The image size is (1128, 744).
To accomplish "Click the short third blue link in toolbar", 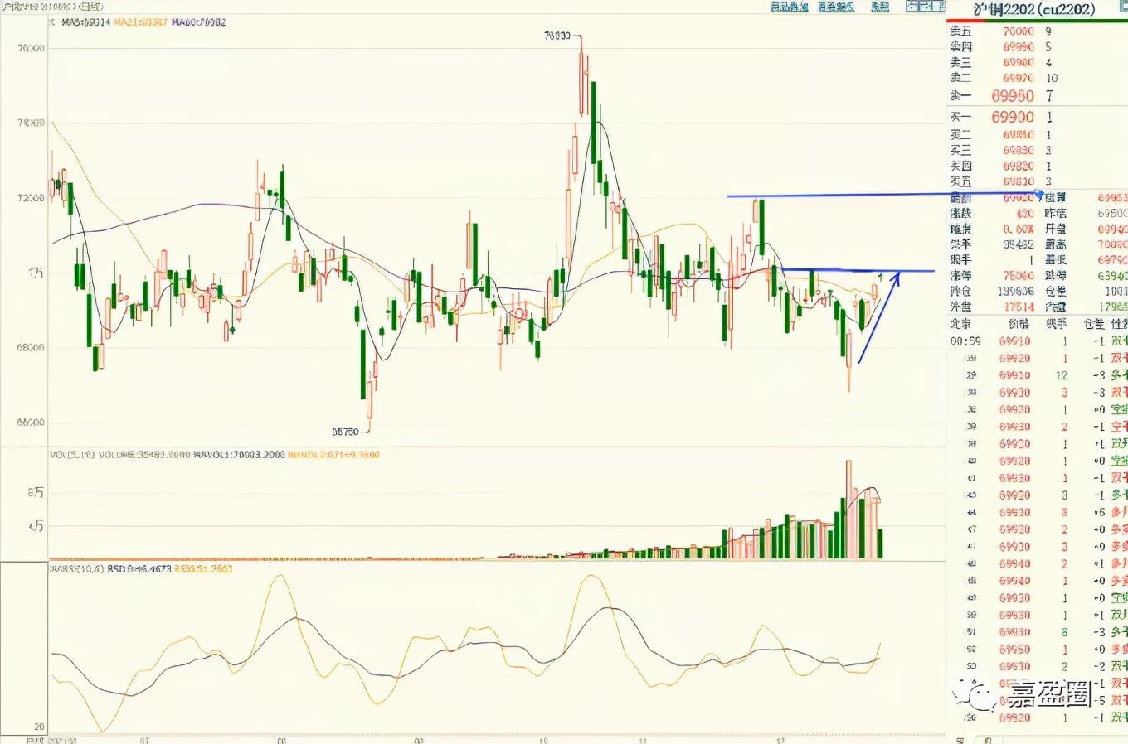I will 880,7.
